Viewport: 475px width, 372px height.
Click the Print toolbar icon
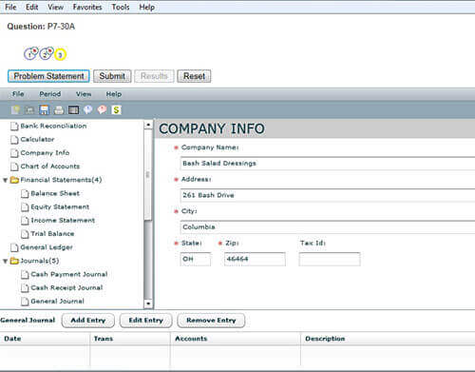(59, 110)
